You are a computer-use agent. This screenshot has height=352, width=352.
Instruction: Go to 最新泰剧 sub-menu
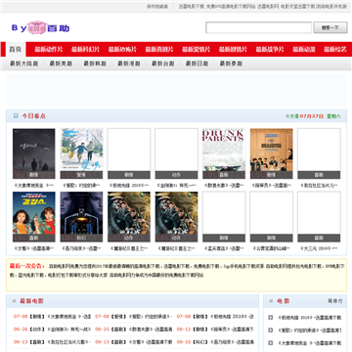(231, 64)
